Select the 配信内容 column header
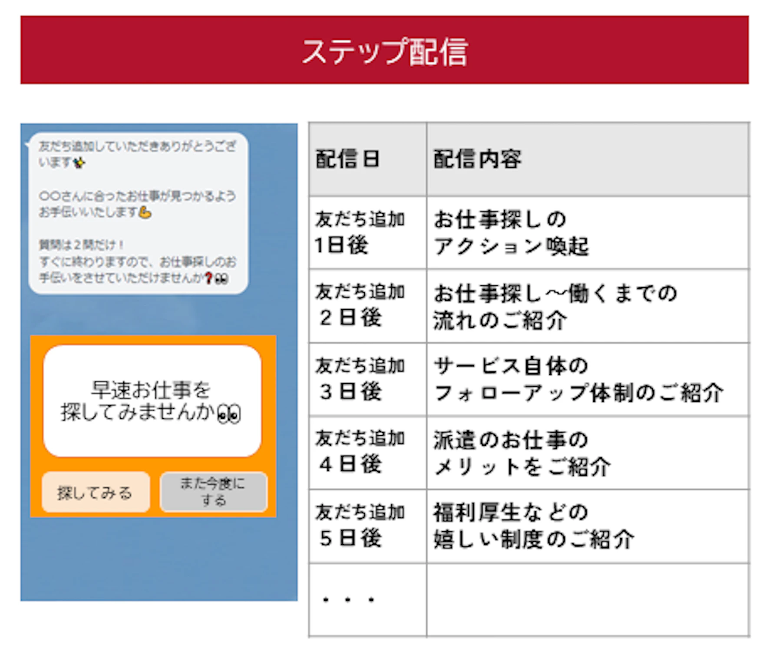Image resolution: width=766 pixels, height=662 pixels. pyautogui.click(x=588, y=159)
